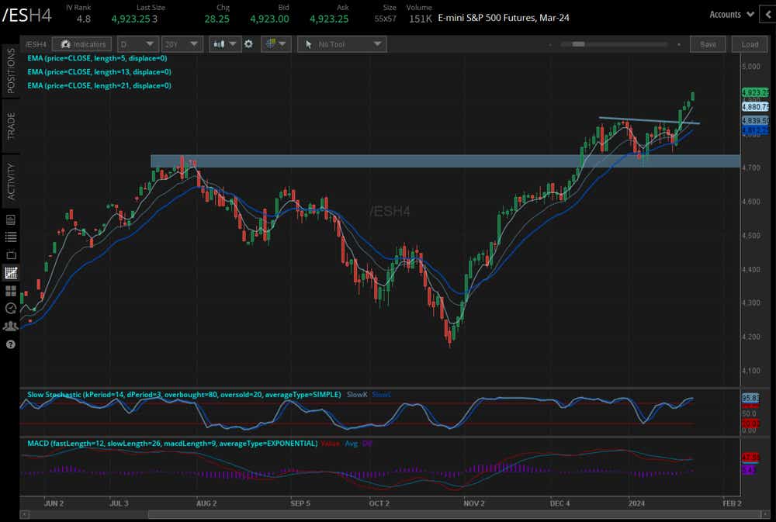Open the Accounts dropdown
This screenshot has width=776, height=522.
tap(732, 14)
